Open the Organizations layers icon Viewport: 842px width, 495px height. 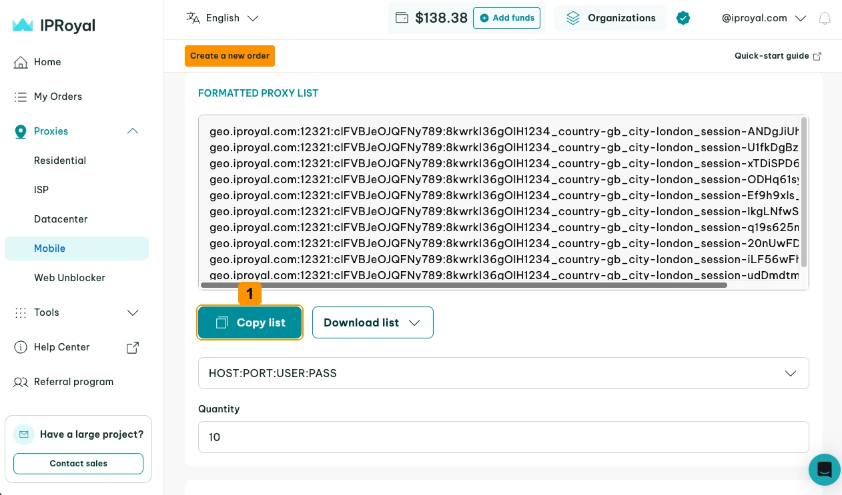tap(573, 18)
